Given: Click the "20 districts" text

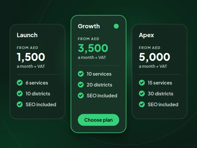Looking at the screenshot, I should point(99,85).
